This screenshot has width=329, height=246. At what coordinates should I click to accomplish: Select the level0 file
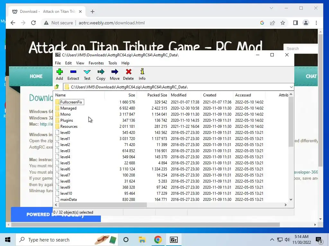[x=65, y=132]
